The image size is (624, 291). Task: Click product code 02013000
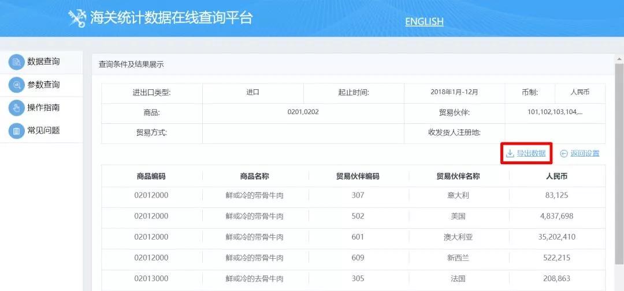coord(151,279)
